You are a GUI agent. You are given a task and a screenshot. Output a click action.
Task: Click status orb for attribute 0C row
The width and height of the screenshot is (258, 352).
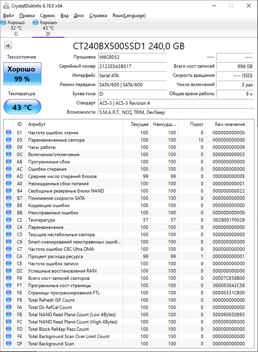(x=9, y=154)
